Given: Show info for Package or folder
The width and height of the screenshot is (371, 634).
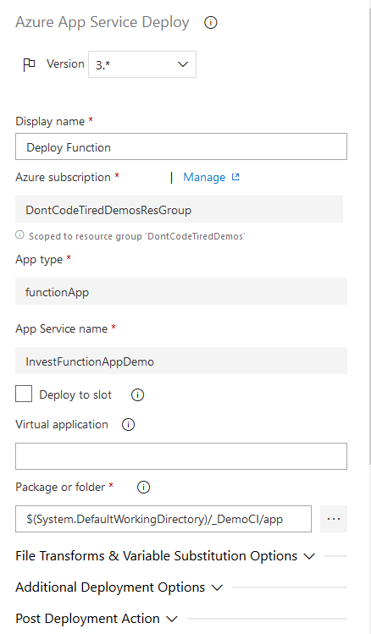Looking at the screenshot, I should tap(143, 488).
